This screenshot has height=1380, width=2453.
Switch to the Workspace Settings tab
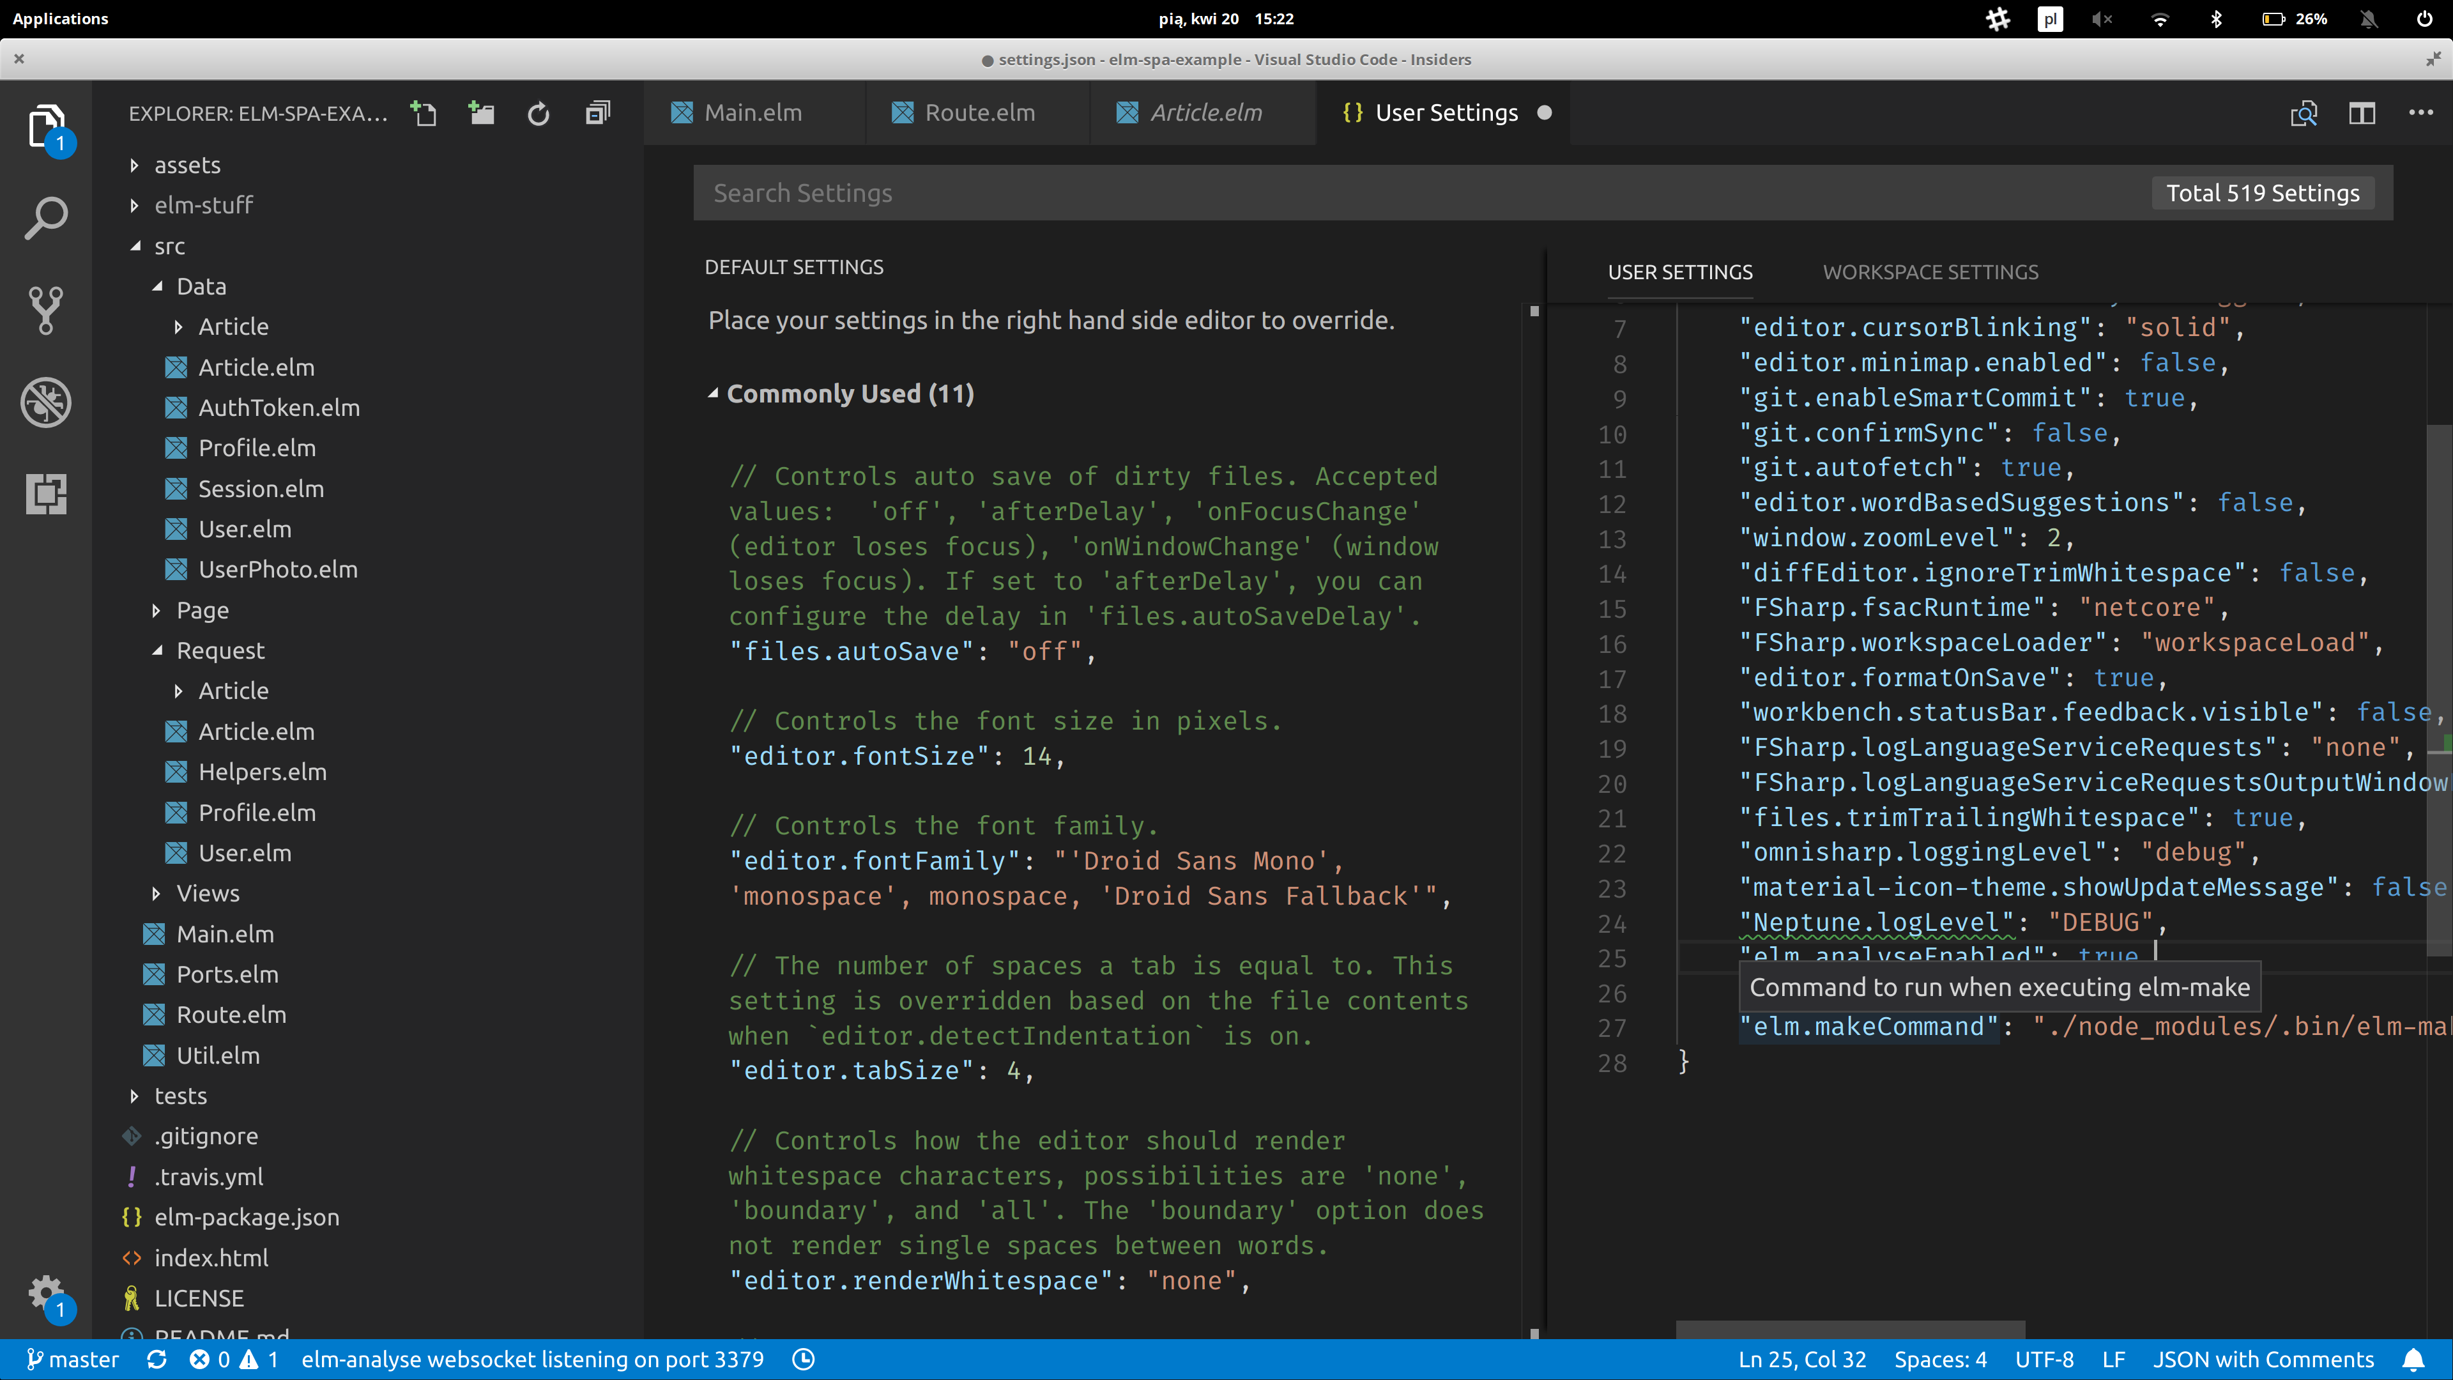(x=1930, y=272)
